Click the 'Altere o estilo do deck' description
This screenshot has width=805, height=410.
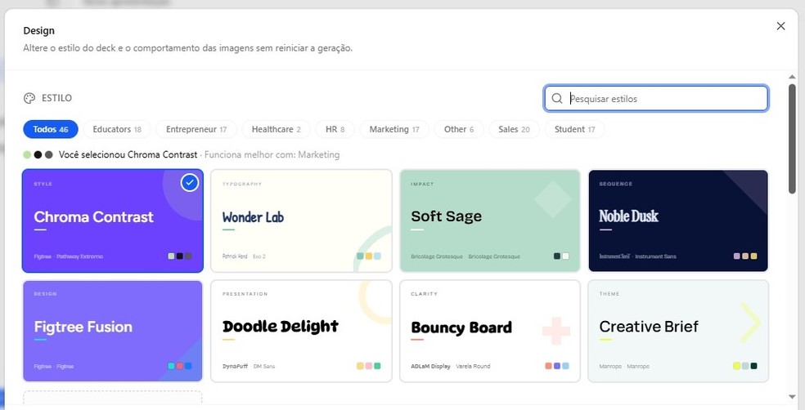coord(188,48)
